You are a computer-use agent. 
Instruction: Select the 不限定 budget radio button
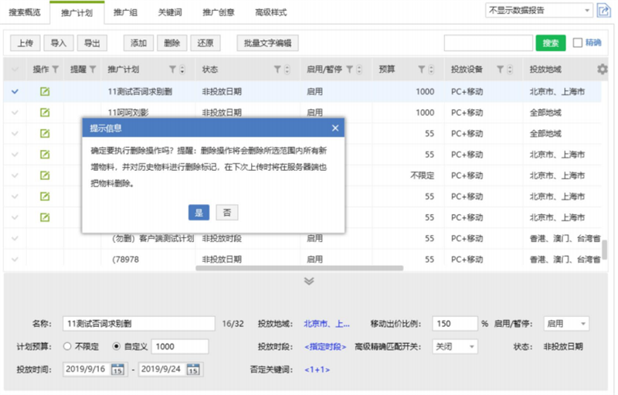click(67, 346)
